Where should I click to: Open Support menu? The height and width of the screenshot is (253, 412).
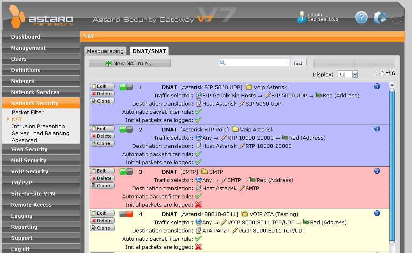coord(41,238)
